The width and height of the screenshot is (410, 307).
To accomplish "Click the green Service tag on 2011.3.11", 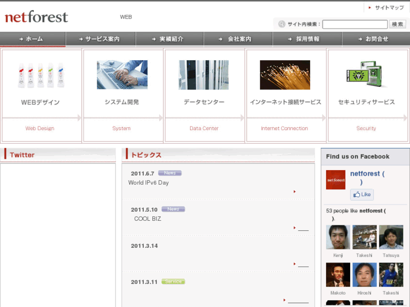I will tap(173, 282).
